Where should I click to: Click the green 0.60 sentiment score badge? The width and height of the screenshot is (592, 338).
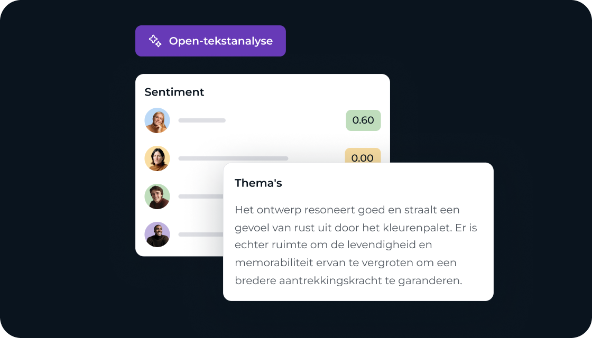[363, 120]
